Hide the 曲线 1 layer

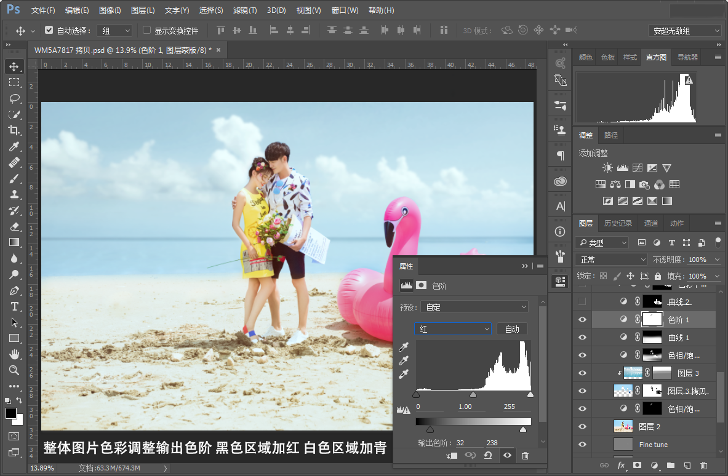coord(582,337)
